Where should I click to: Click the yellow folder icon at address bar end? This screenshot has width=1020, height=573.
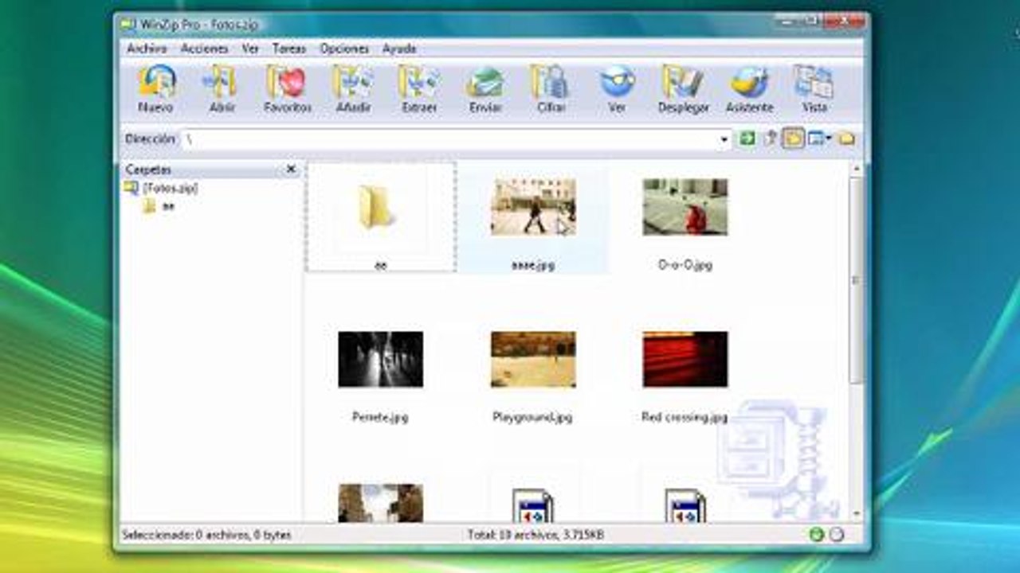pos(846,138)
